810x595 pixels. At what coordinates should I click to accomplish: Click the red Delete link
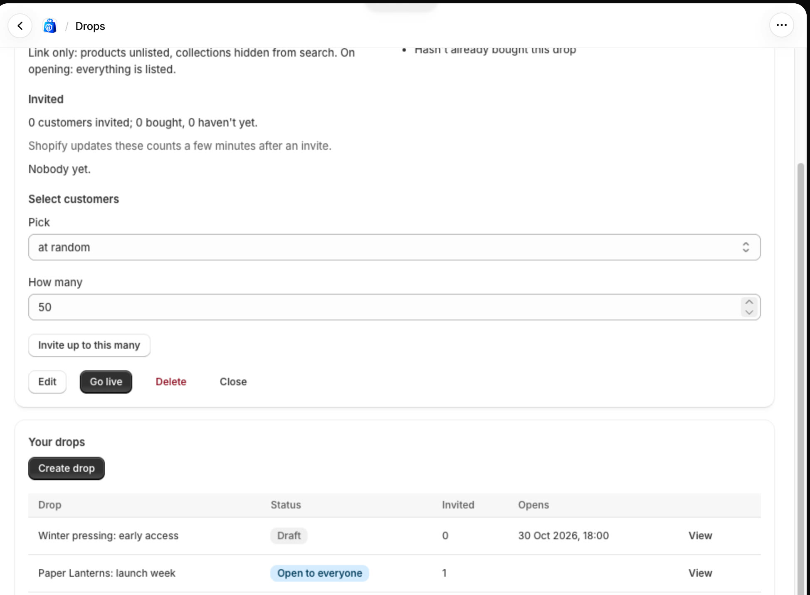pyautogui.click(x=171, y=382)
